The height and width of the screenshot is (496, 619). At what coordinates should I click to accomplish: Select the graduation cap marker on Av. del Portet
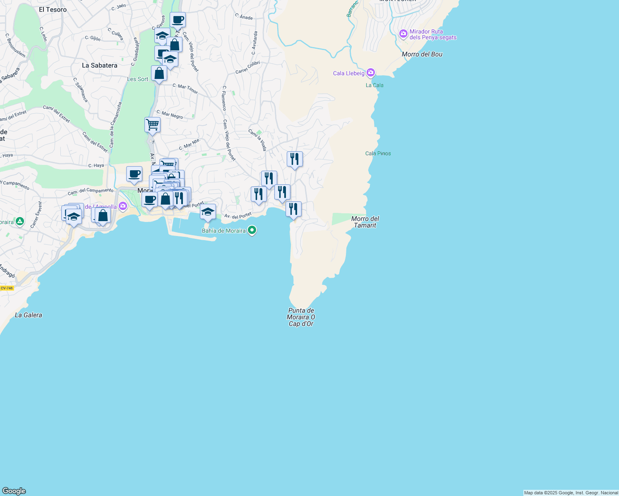pyautogui.click(x=207, y=212)
